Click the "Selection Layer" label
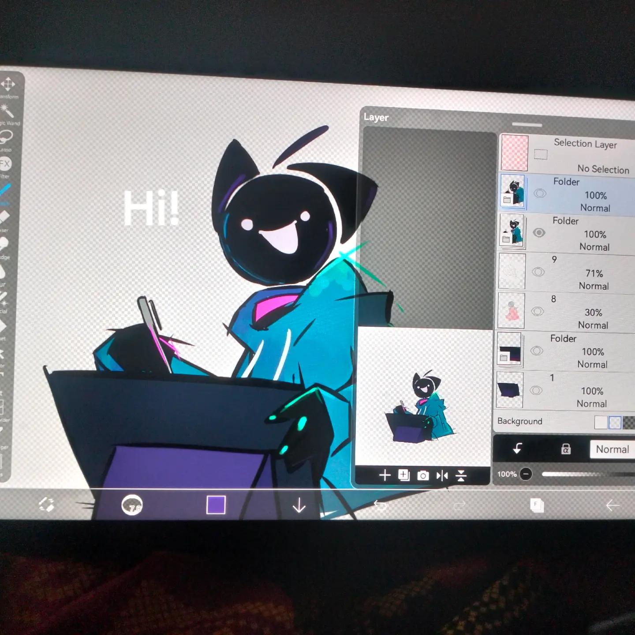This screenshot has width=635, height=635. [x=585, y=143]
